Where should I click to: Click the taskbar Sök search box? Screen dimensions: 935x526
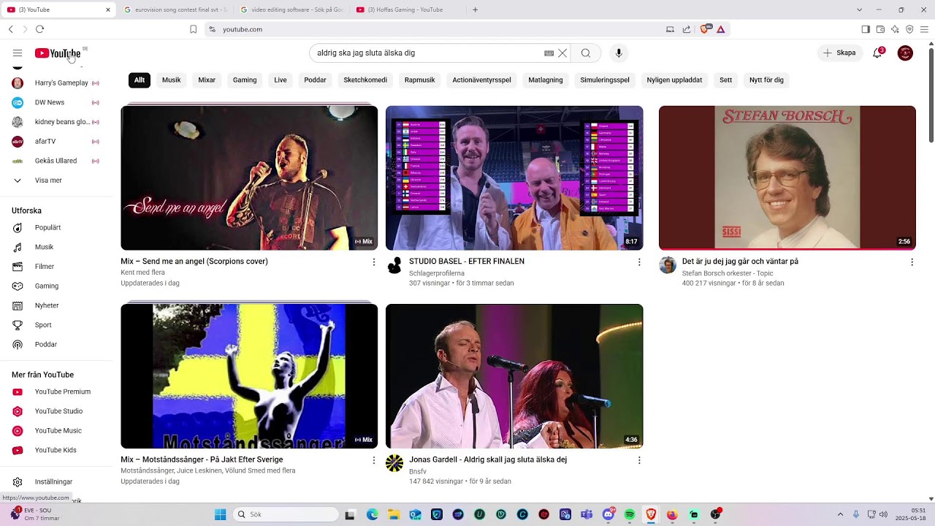[286, 514]
